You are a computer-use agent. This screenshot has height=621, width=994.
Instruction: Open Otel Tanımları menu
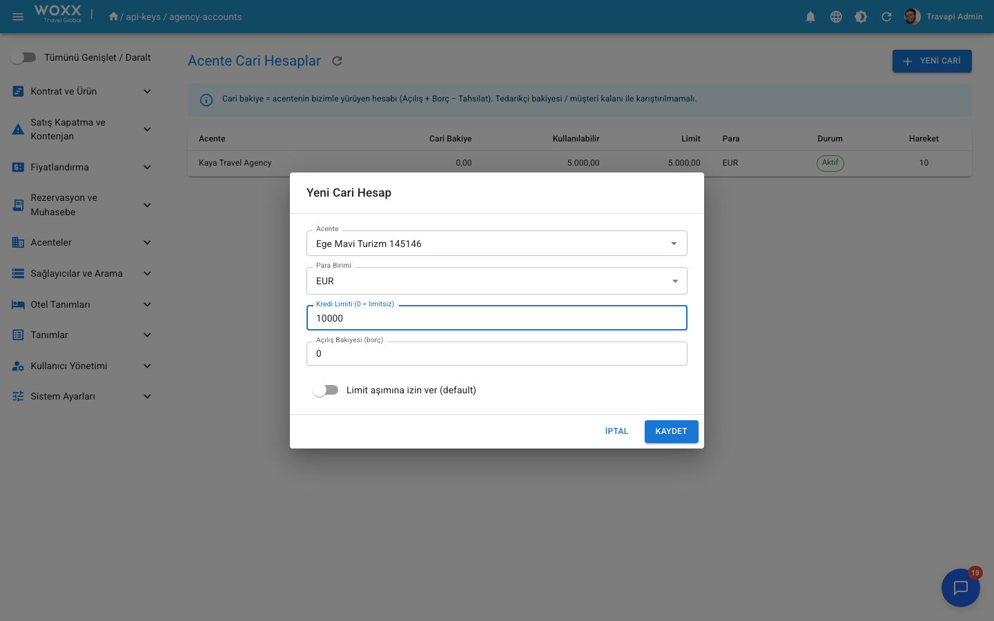coord(81,304)
